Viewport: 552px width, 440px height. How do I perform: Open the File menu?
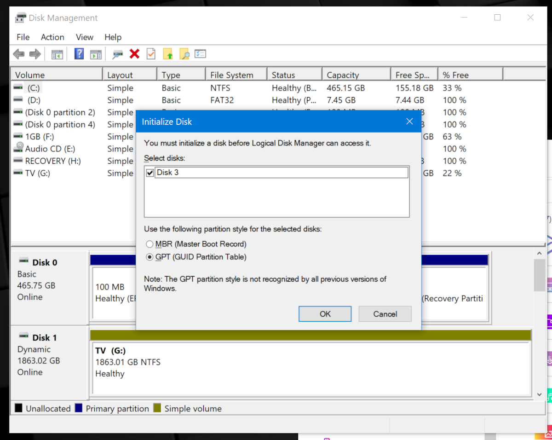[23, 37]
